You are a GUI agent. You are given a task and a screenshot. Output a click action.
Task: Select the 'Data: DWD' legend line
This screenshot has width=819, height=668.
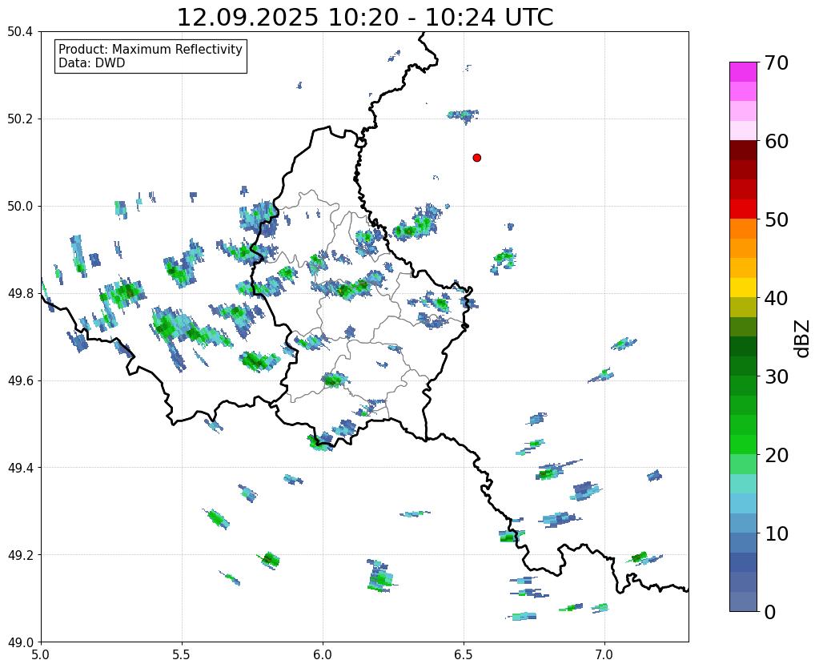coord(92,63)
